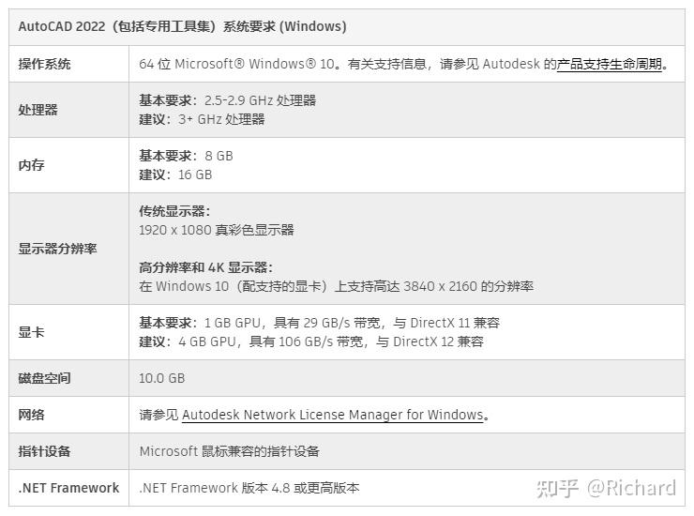Click the table title AutoCAD 2022 系统要求 (Windows)
Image resolution: width=694 pixels, height=516 pixels.
click(x=182, y=26)
